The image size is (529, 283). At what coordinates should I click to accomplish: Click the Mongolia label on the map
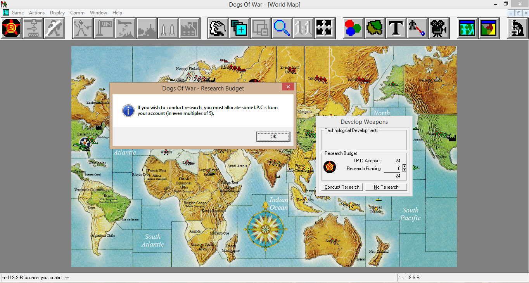(x=305, y=112)
